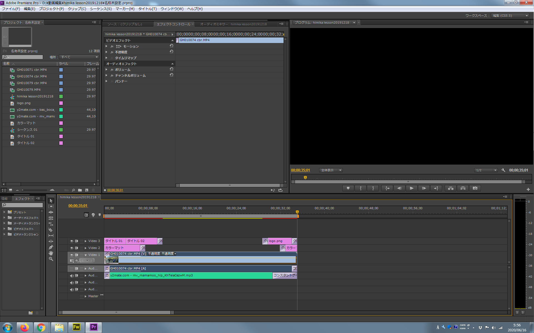The width and height of the screenshot is (534, 333).
Task: Click Go to Out point button
Action: (x=436, y=188)
